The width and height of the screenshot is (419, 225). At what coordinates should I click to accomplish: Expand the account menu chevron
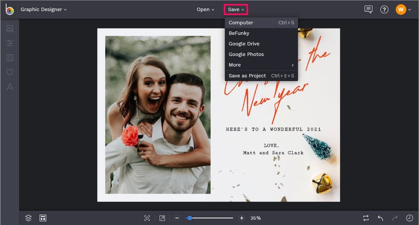pyautogui.click(x=409, y=10)
